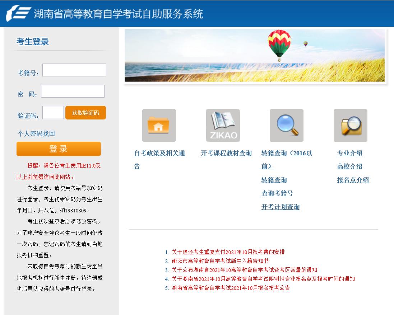
Task: Click the folder-with-magnifier icon for 专业介绍
Action: tap(350, 125)
